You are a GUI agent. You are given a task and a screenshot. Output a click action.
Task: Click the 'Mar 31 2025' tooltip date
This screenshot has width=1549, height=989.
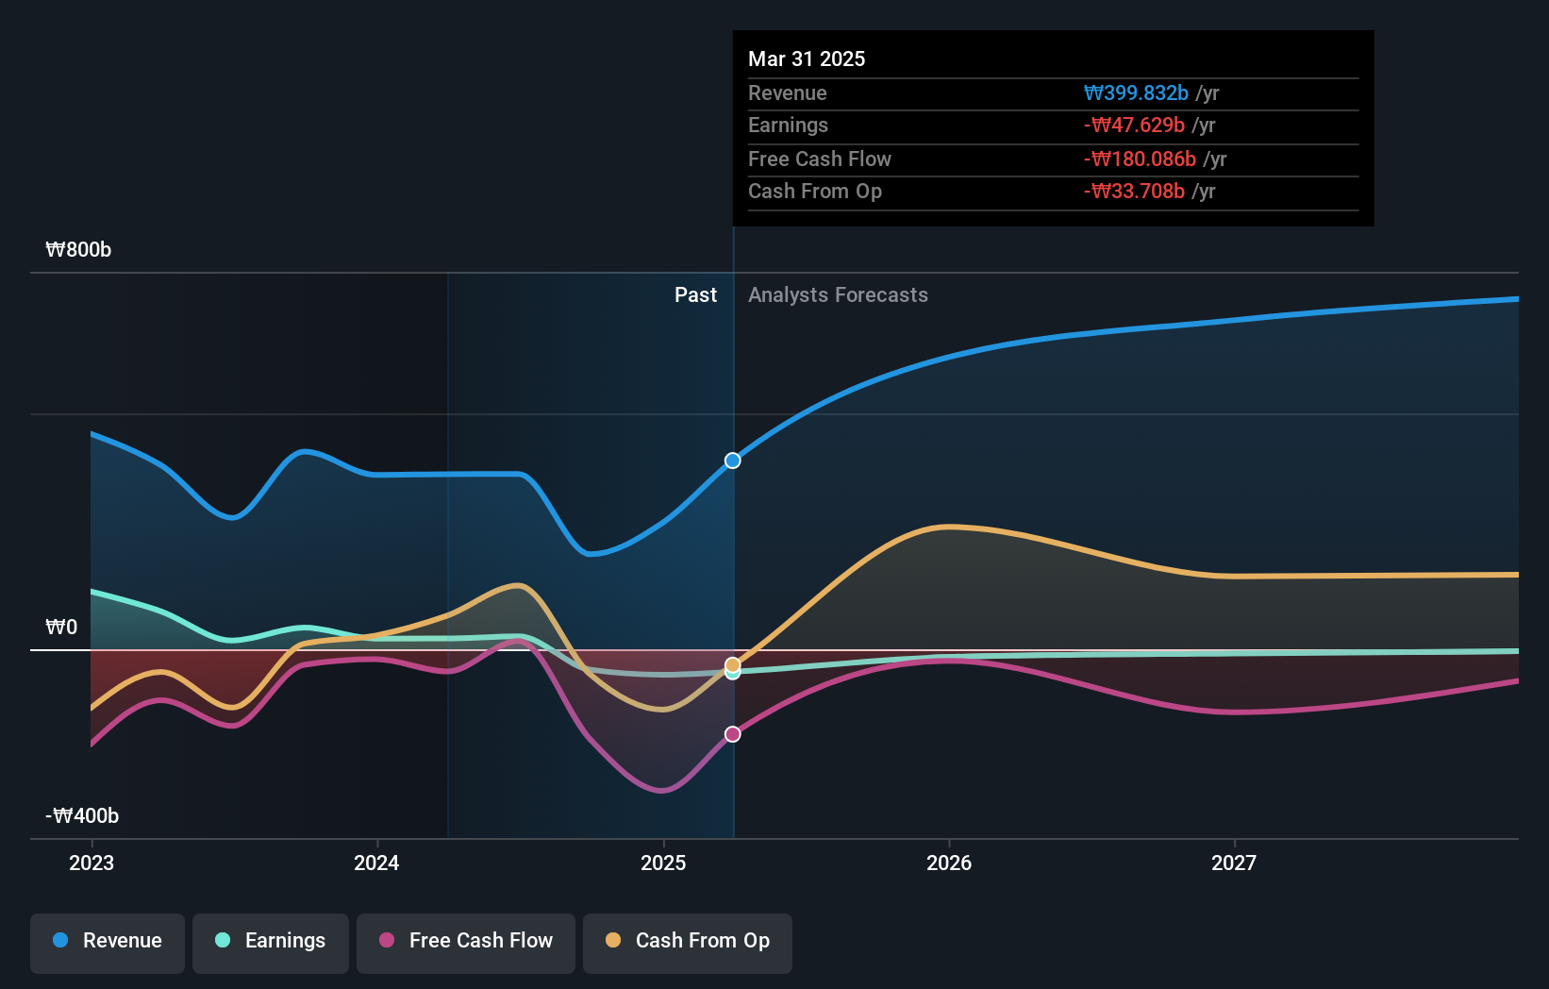[x=807, y=59]
